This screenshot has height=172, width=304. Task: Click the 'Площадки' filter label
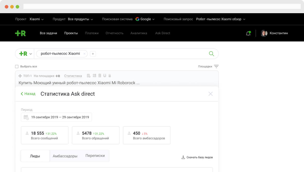coord(205,66)
